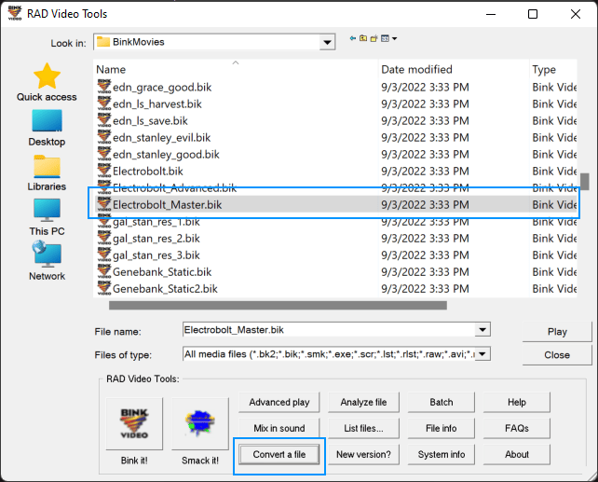Open the File name dropdown arrow
The image size is (598, 482).
(482, 330)
